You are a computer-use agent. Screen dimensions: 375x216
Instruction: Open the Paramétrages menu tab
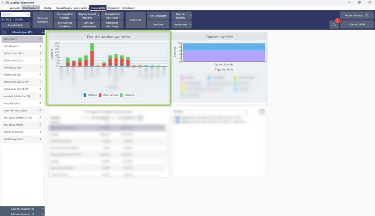(64, 8)
